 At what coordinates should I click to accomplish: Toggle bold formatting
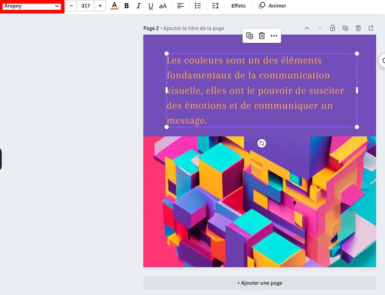127,6
